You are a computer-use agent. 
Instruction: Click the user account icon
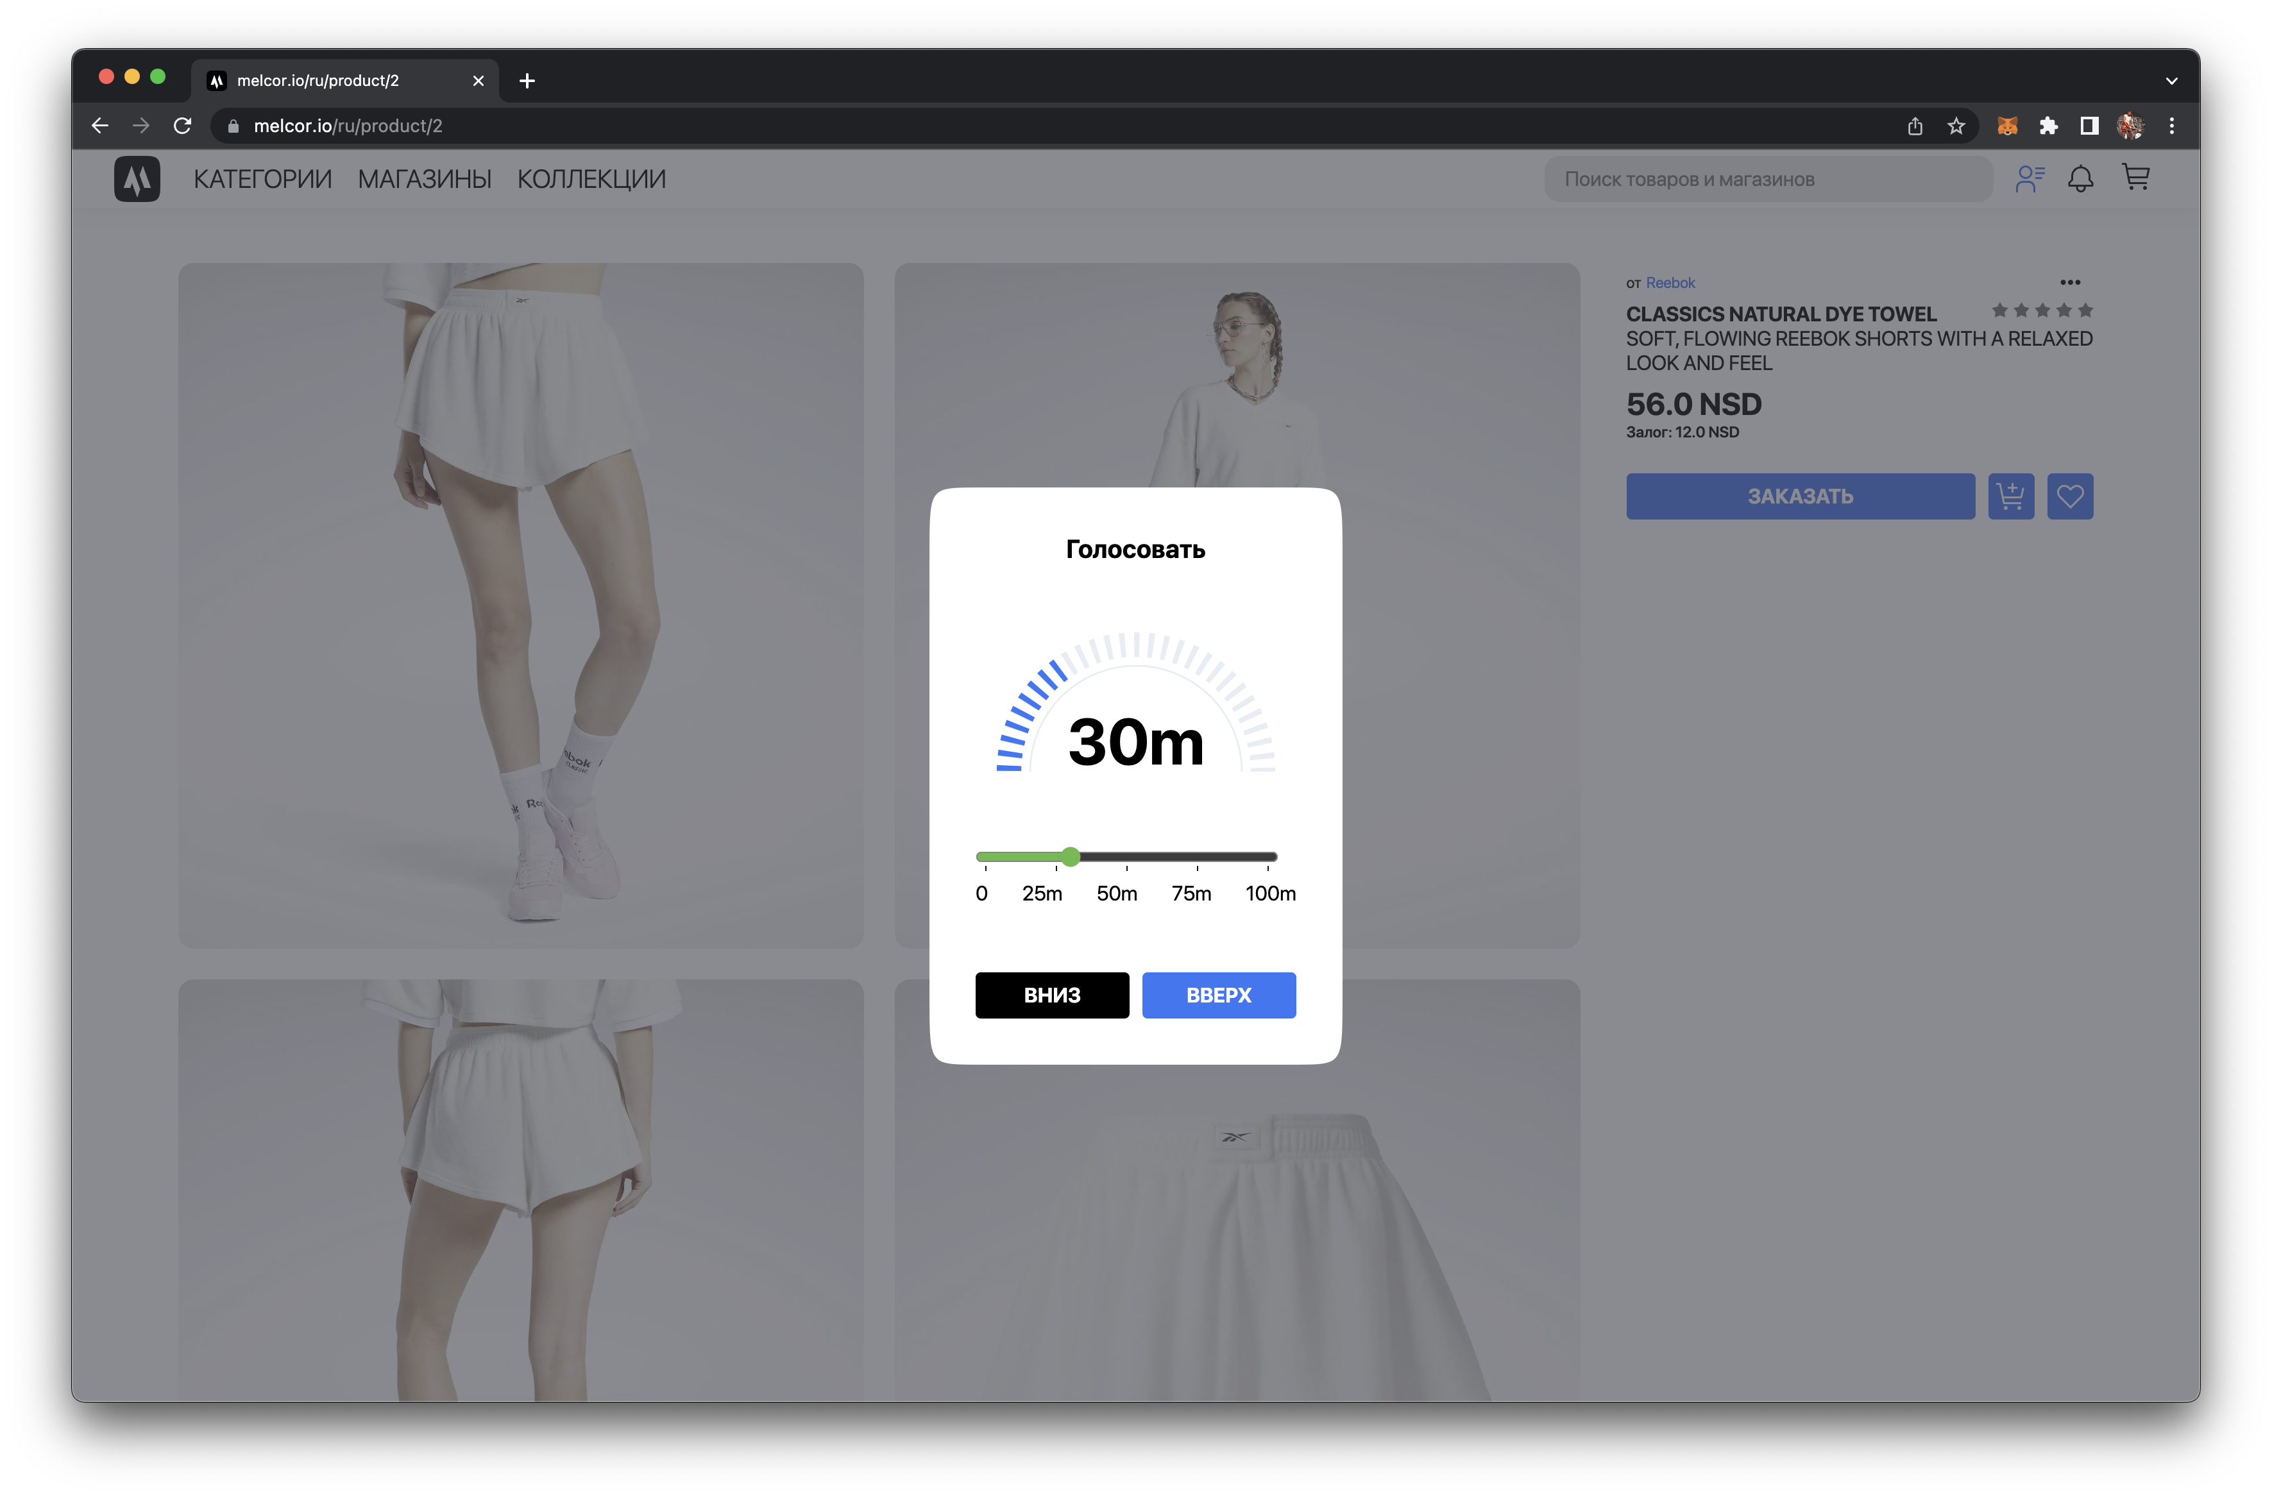coord(2028,179)
